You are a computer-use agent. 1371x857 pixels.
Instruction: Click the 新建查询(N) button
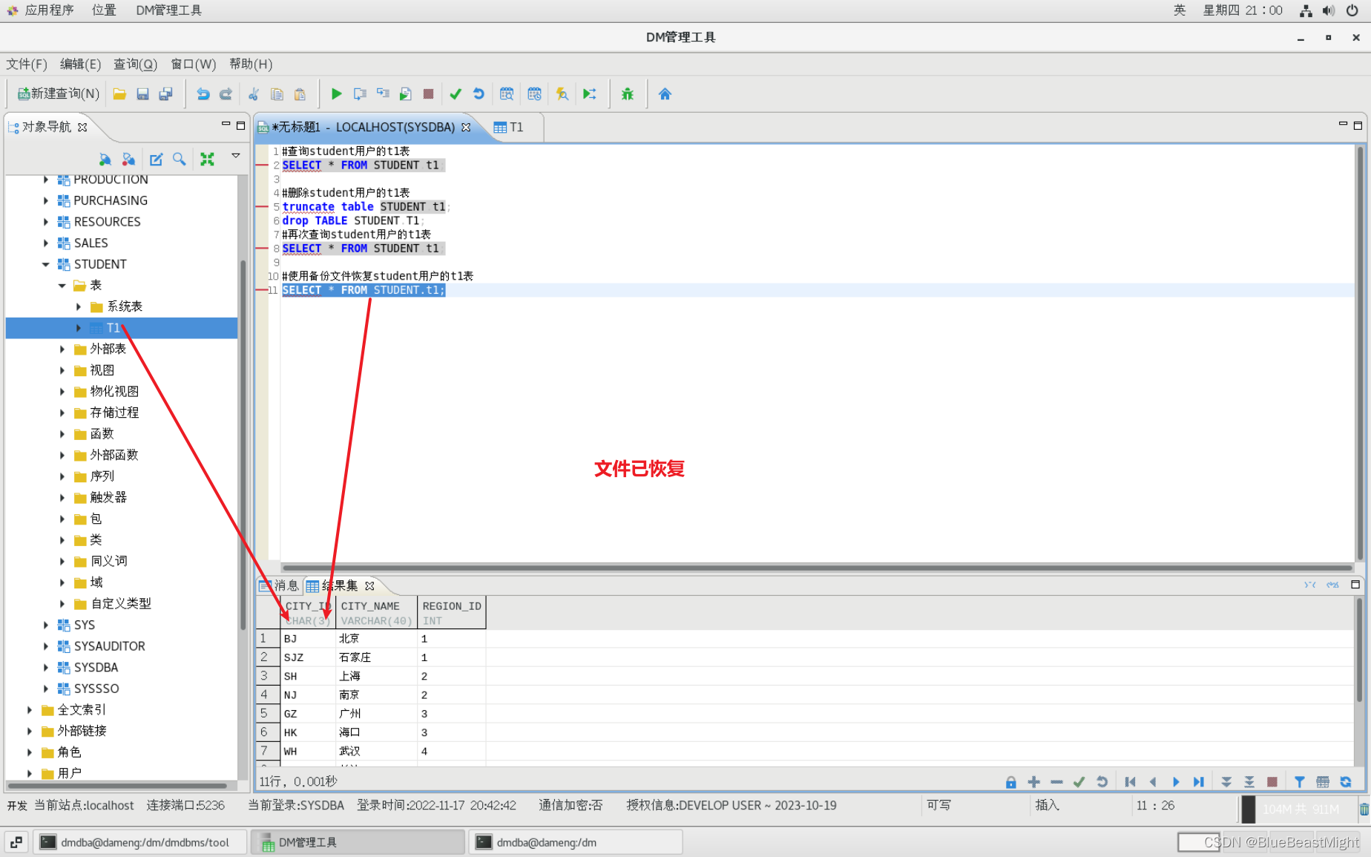click(56, 93)
